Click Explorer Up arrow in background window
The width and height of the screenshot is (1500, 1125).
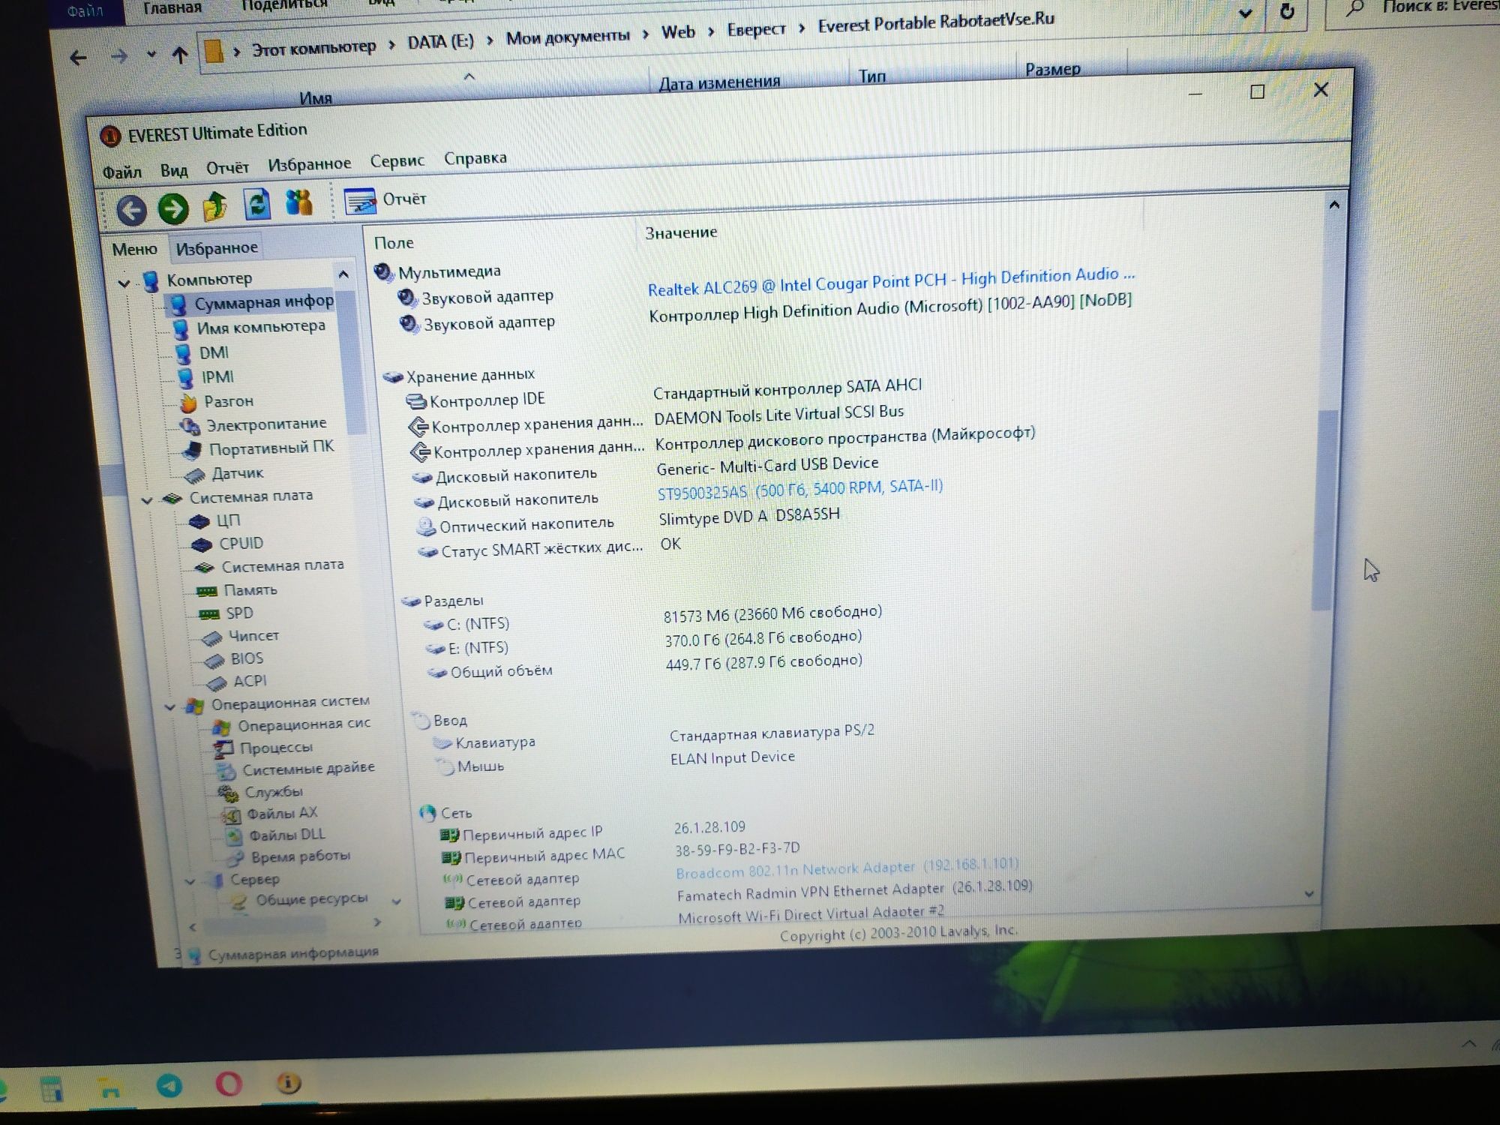click(179, 55)
